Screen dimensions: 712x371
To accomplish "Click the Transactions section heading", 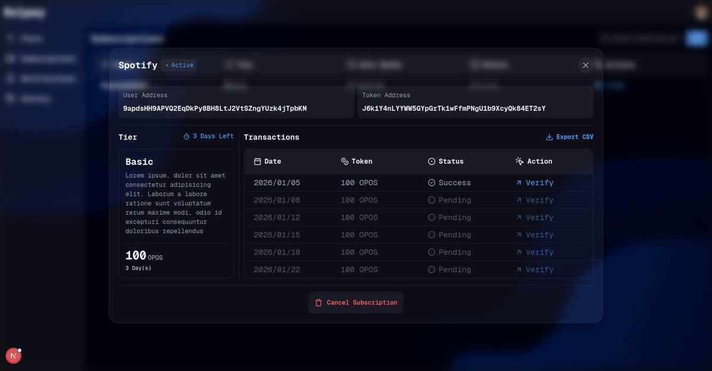I will (x=271, y=137).
